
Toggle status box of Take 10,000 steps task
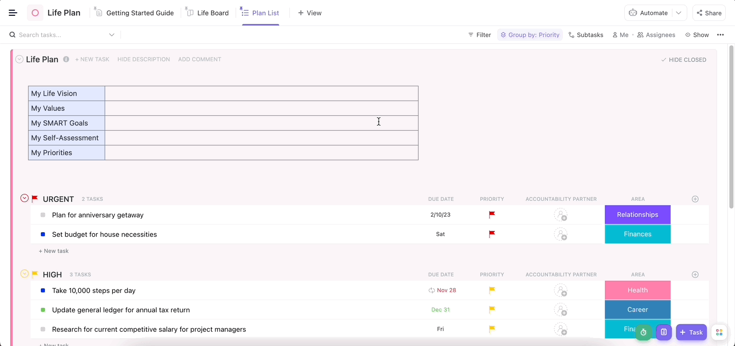(x=43, y=290)
